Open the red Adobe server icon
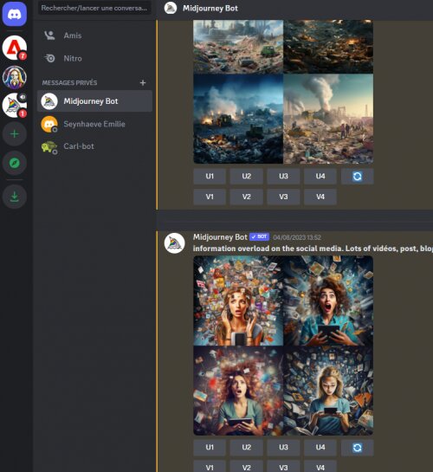Viewport: 433px width, 472px height. coord(15,48)
